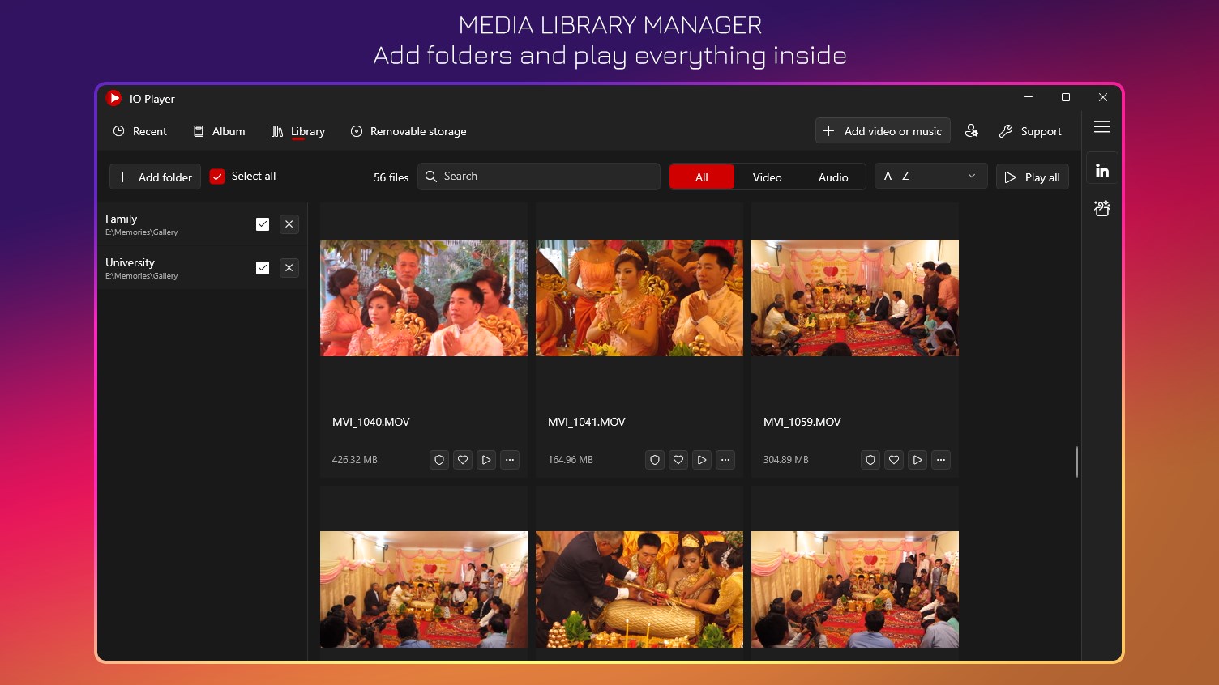Image resolution: width=1219 pixels, height=685 pixels.
Task: Select the Family folder name
Action: tap(122, 219)
